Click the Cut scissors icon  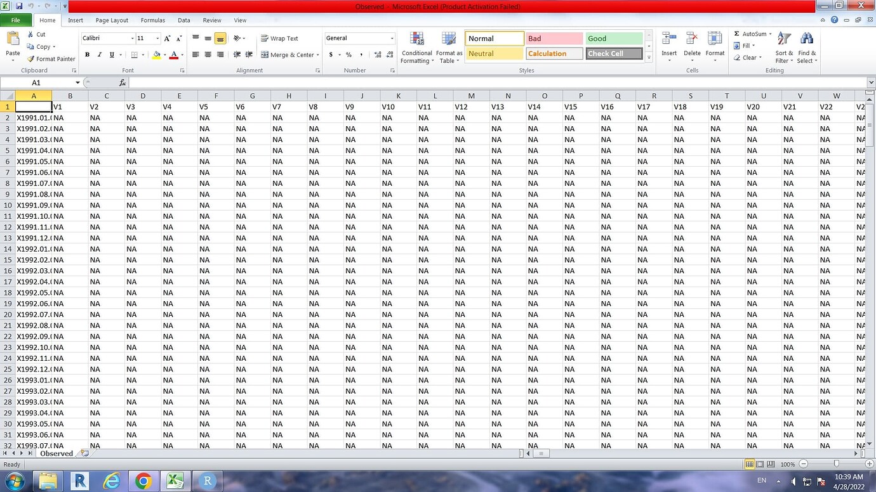pos(30,34)
